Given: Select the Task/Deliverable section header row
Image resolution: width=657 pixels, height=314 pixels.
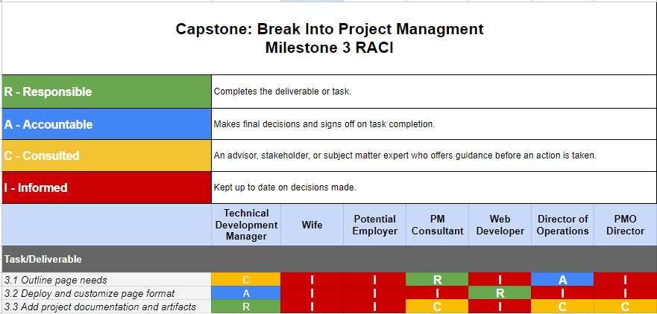Looking at the screenshot, I should tap(107, 259).
